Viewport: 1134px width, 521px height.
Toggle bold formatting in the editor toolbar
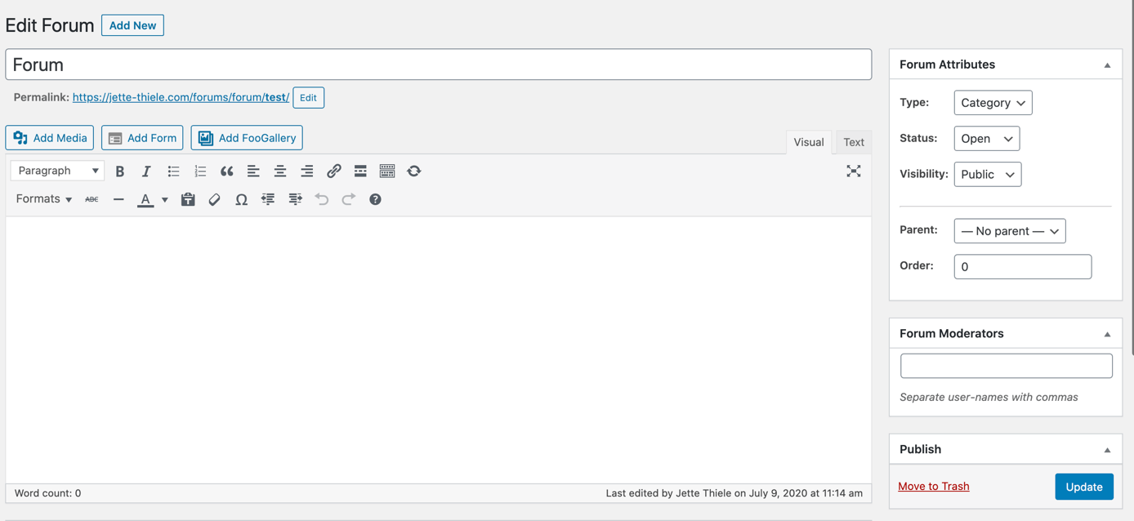[120, 171]
